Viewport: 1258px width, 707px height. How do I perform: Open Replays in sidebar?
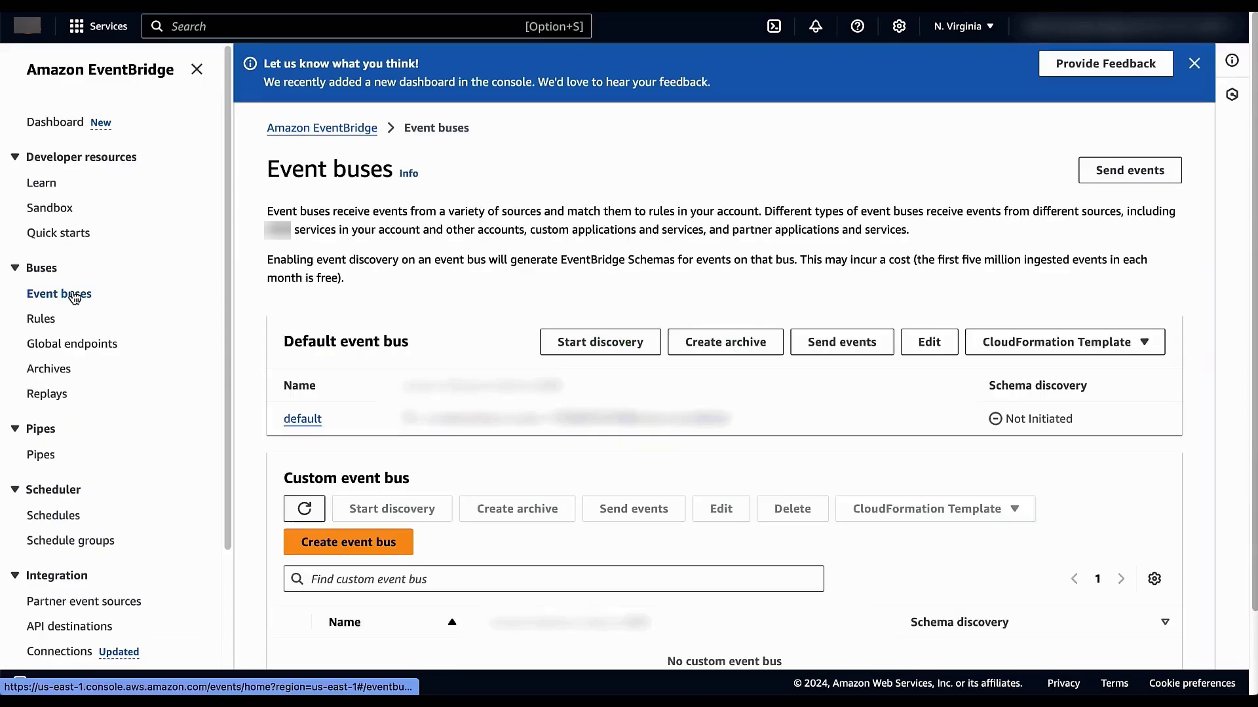tap(47, 393)
